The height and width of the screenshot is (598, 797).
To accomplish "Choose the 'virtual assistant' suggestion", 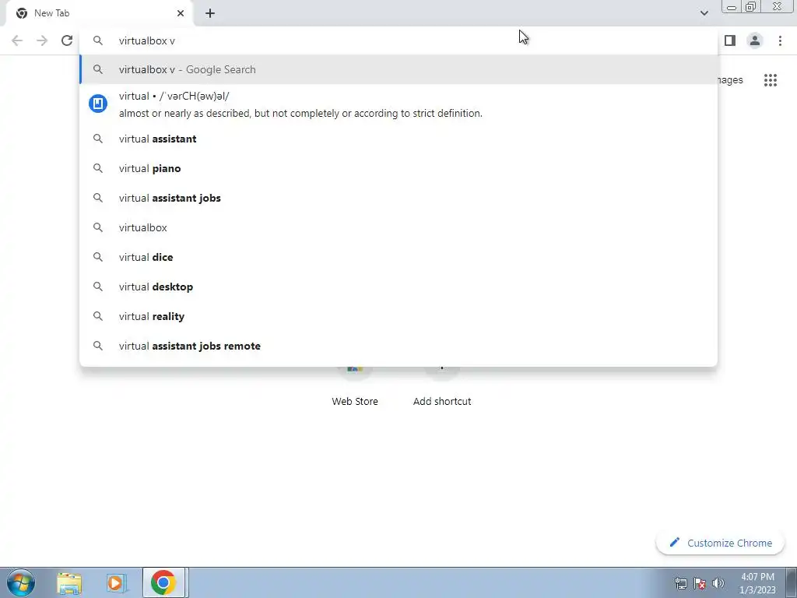I will (x=398, y=139).
